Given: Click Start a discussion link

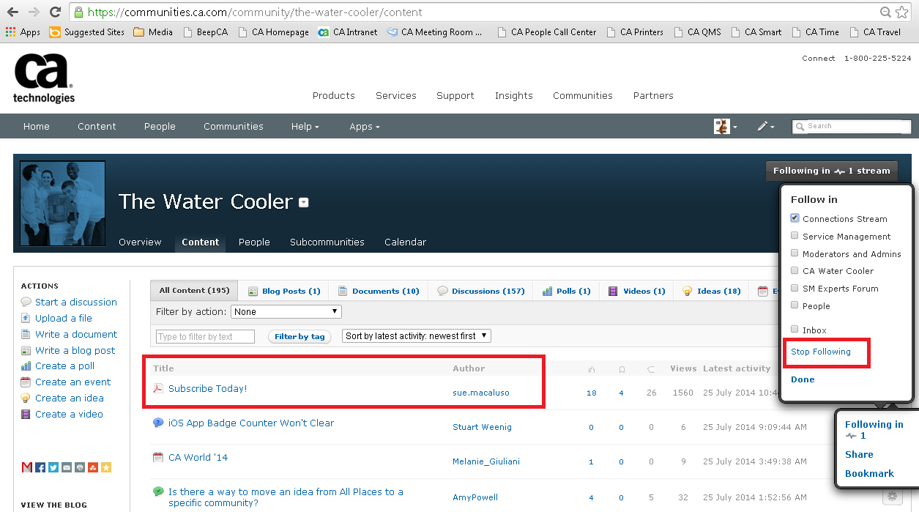Looking at the screenshot, I should click(76, 302).
